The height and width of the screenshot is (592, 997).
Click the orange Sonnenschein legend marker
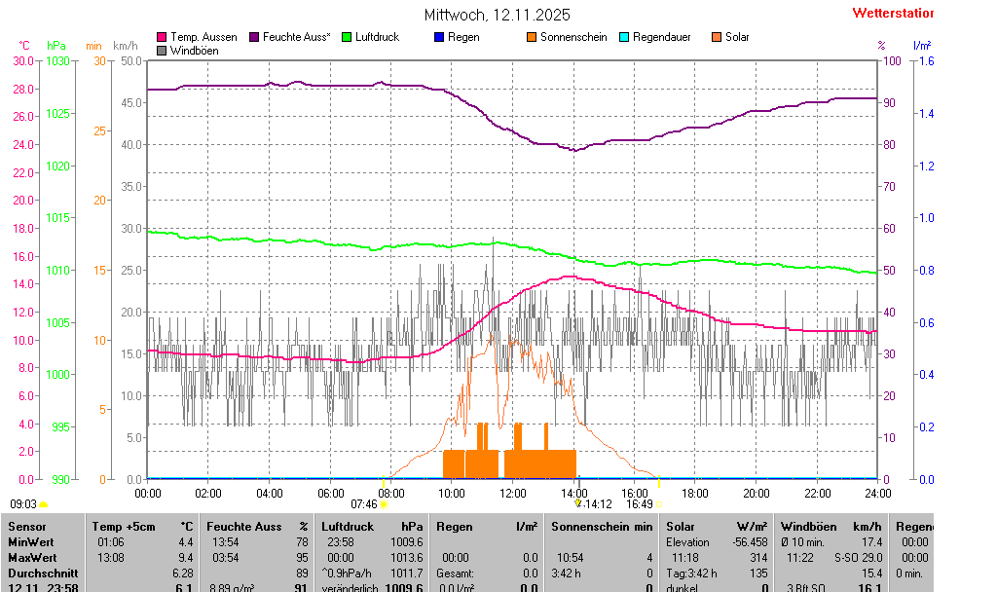(x=532, y=37)
